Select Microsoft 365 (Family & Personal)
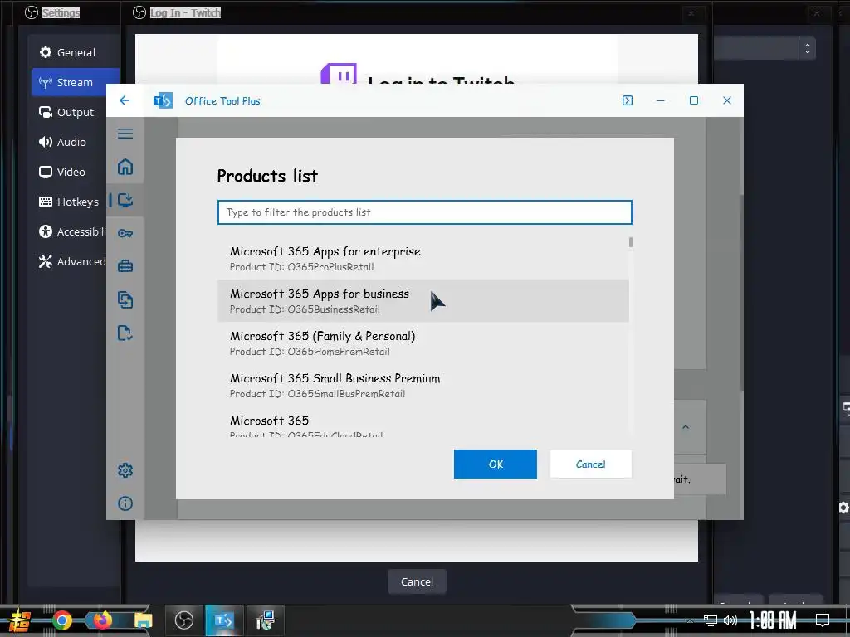 [x=423, y=343]
